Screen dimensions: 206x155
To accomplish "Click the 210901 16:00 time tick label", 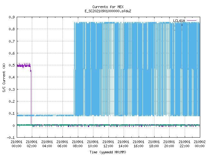I will click(138, 144).
